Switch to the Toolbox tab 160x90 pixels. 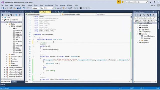(14, 82)
